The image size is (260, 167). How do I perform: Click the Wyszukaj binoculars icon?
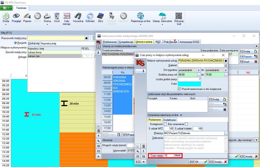coord(78,16)
